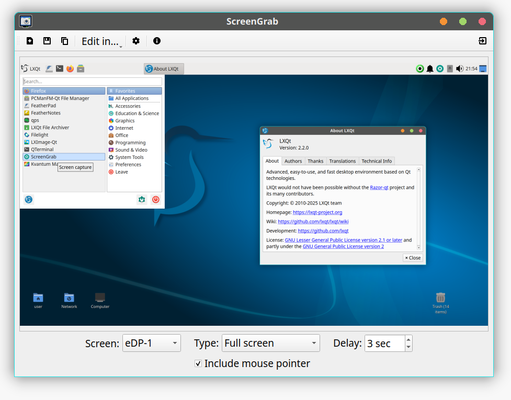Open the About info icon in the toolbar
Screen dimensions: 511x400
(x=156, y=41)
